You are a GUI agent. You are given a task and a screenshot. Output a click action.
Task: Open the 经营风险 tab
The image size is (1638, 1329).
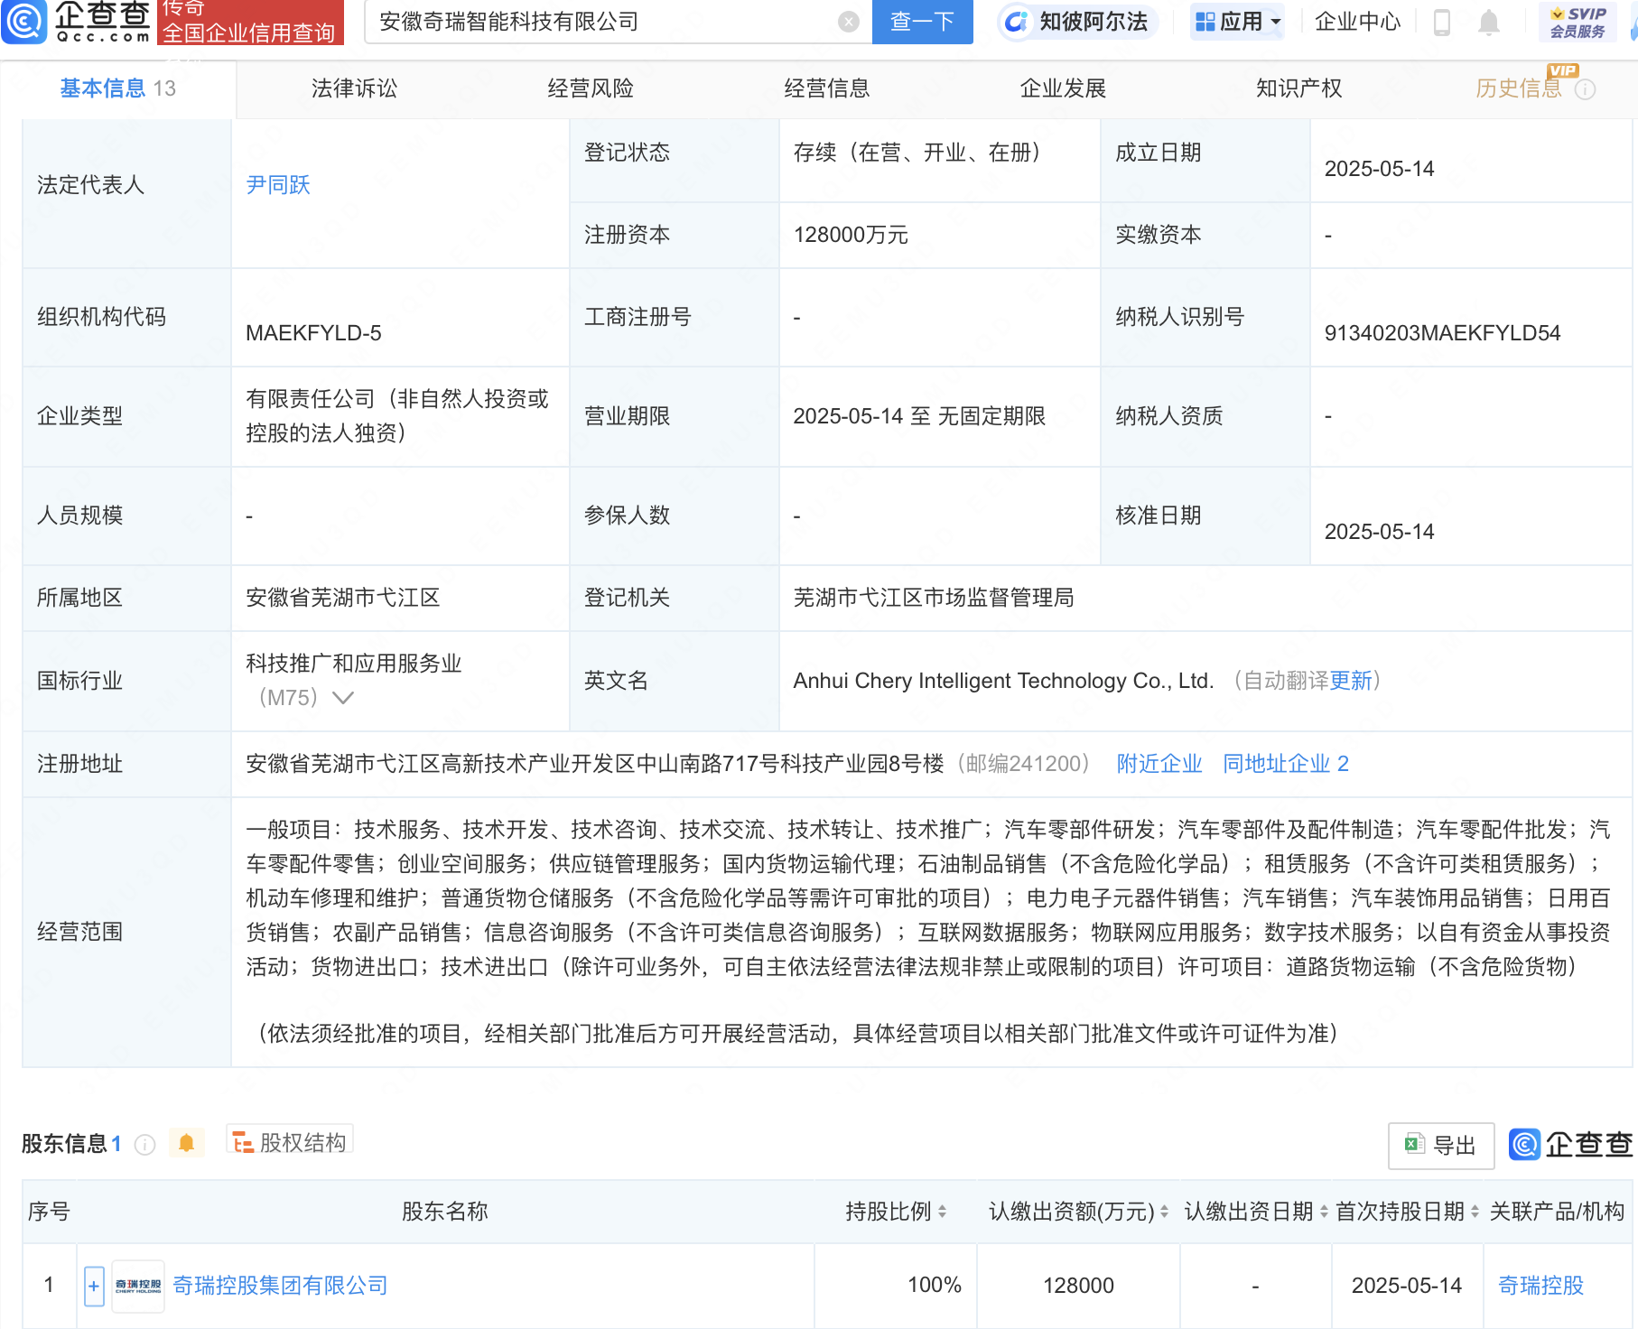point(591,88)
